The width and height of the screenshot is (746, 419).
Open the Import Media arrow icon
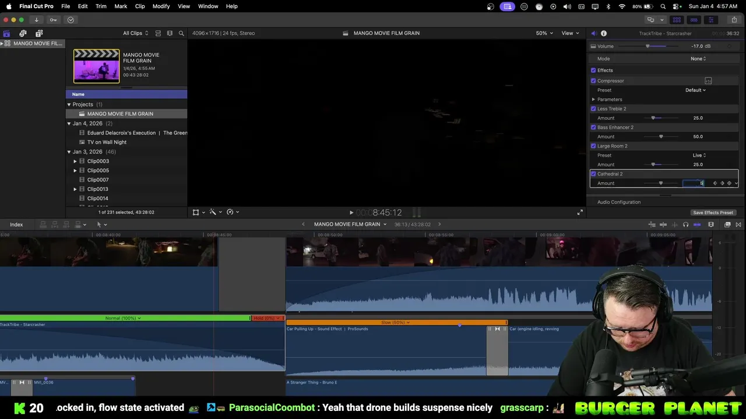point(36,20)
